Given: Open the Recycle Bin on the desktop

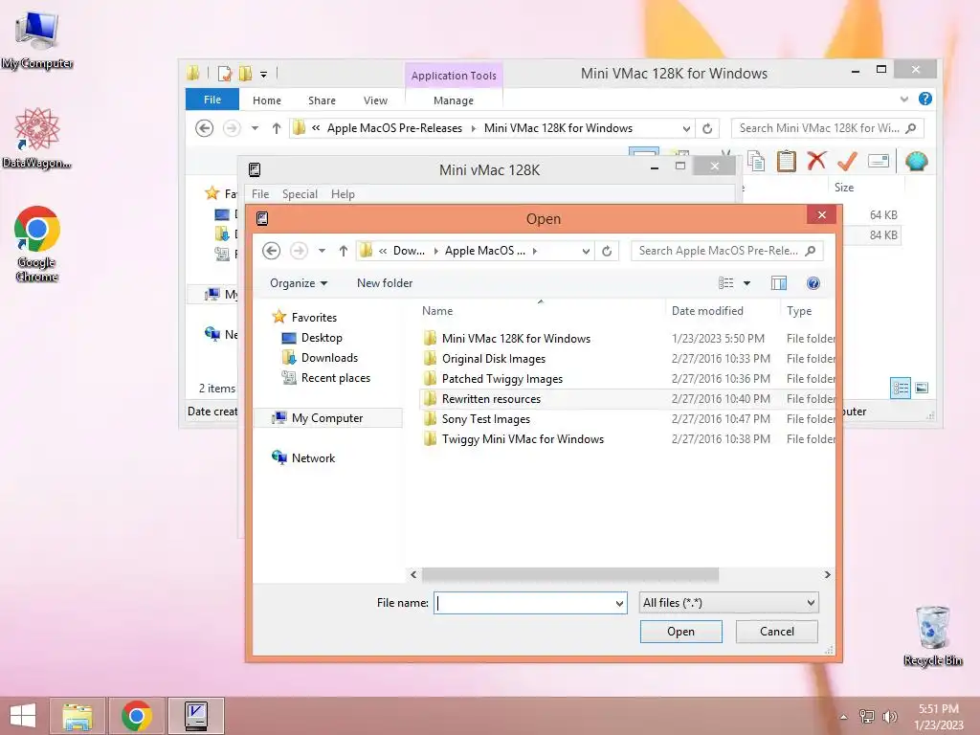Looking at the screenshot, I should click(932, 635).
